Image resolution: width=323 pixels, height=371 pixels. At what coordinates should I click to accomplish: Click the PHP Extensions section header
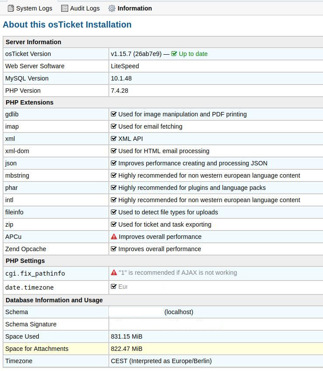[x=29, y=102]
